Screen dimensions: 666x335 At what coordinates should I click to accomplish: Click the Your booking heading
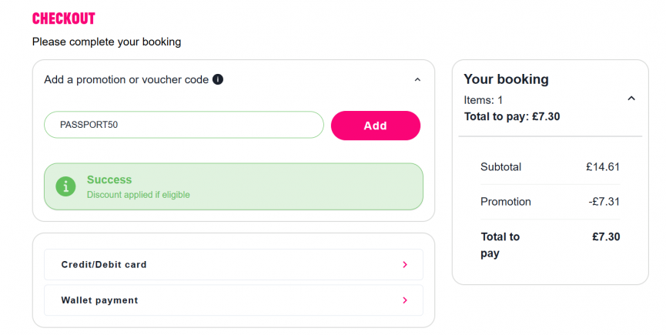[x=507, y=79]
